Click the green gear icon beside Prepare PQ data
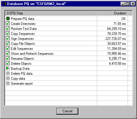137x119 pixels. [8, 18]
